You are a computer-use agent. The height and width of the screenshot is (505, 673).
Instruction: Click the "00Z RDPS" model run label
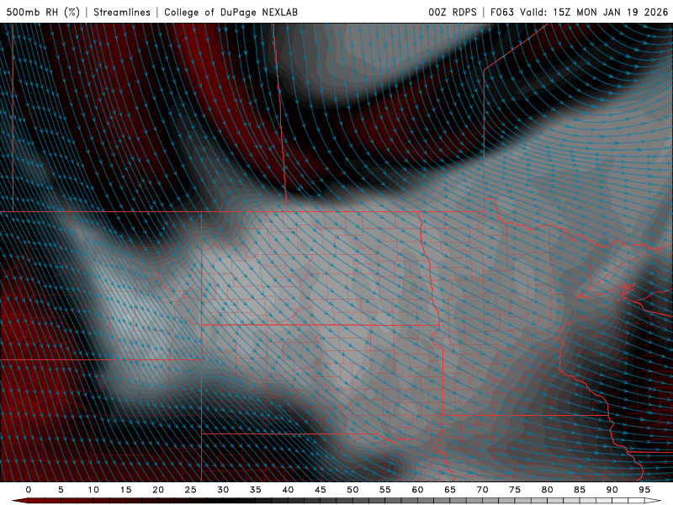[453, 12]
